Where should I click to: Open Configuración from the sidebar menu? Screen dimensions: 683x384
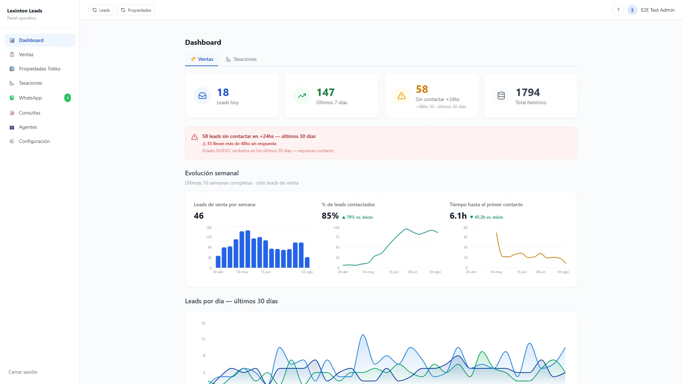tap(40, 141)
